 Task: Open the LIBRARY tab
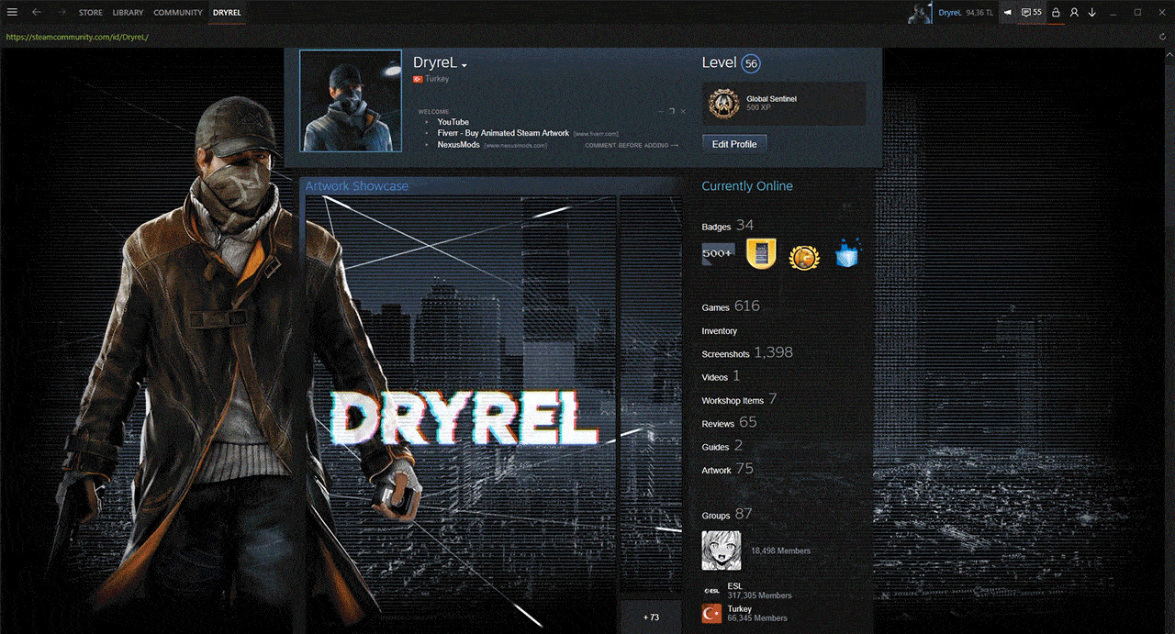pos(128,13)
